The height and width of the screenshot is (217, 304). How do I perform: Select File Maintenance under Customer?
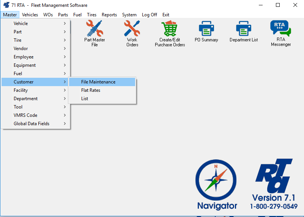tap(98, 82)
